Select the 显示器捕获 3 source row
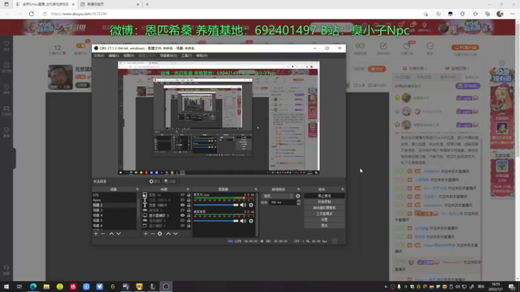The width and height of the screenshot is (520, 292). pyautogui.click(x=166, y=215)
